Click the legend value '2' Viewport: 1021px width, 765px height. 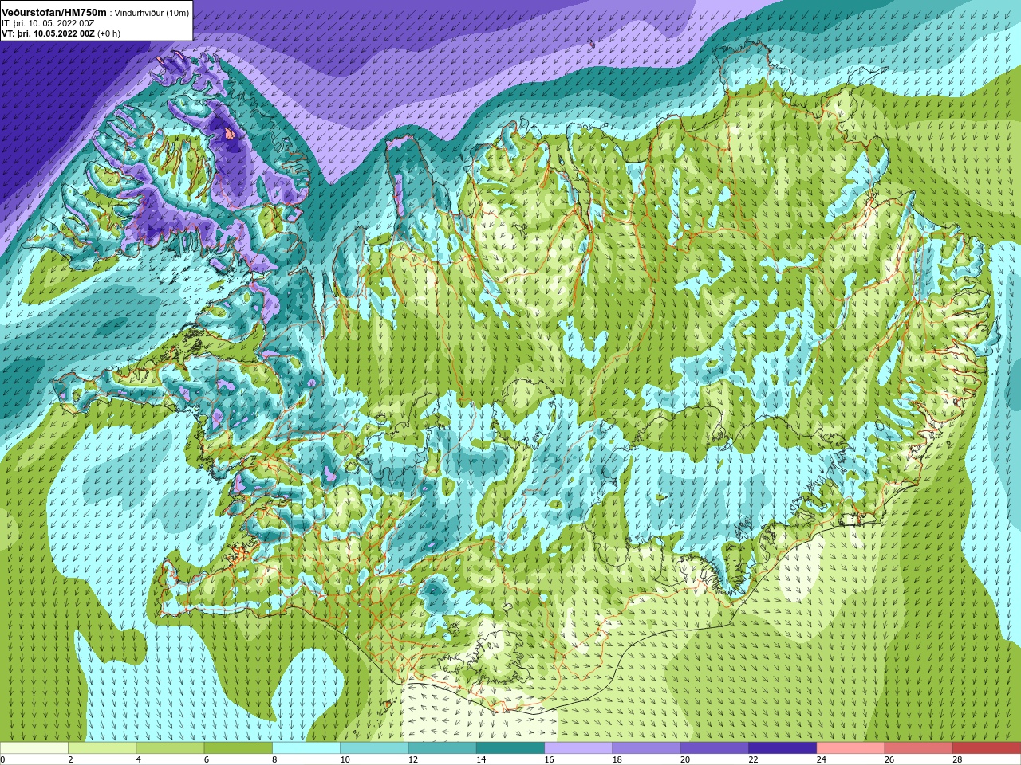(x=70, y=759)
